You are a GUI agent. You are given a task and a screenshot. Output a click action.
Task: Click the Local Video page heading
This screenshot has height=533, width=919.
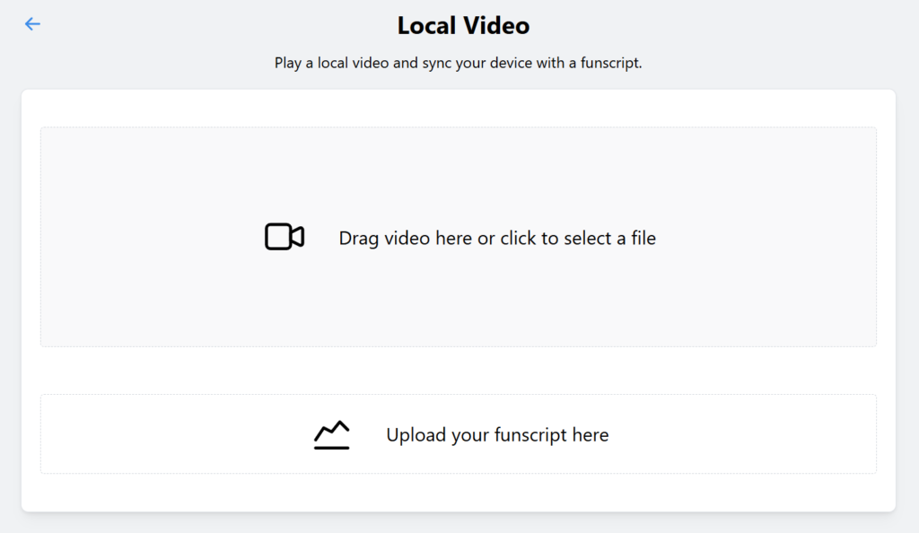click(463, 26)
